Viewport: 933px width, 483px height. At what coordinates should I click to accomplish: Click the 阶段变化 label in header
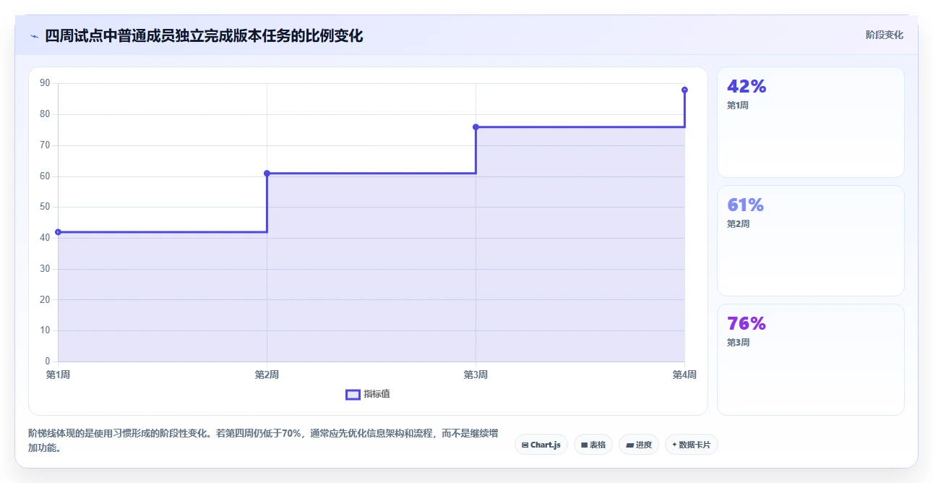[x=885, y=35]
